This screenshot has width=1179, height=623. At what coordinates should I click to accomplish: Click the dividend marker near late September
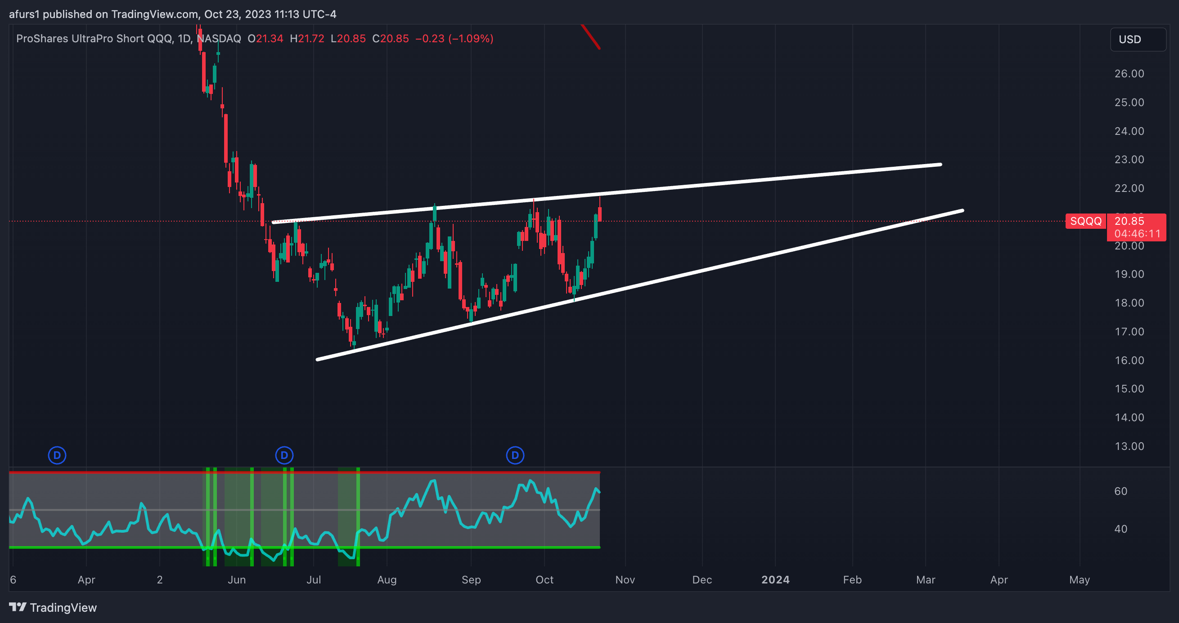pos(515,455)
